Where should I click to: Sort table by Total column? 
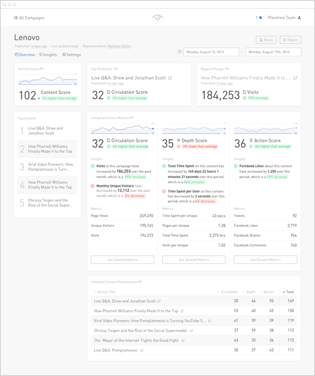point(289,292)
